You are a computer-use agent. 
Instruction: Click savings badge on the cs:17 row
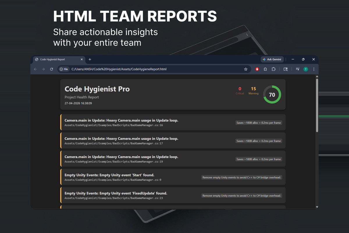[259, 141]
